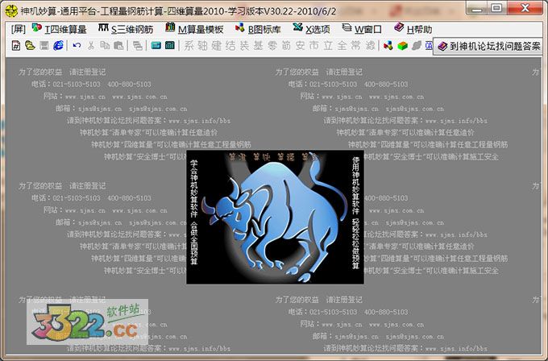This screenshot has height=361, width=548.
Task: Minimize the 神机妙算 window
Action: pos(476,8)
